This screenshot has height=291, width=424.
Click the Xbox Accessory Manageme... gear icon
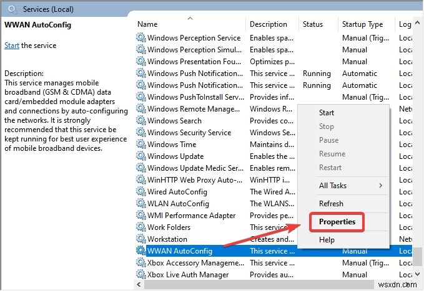coord(141,263)
